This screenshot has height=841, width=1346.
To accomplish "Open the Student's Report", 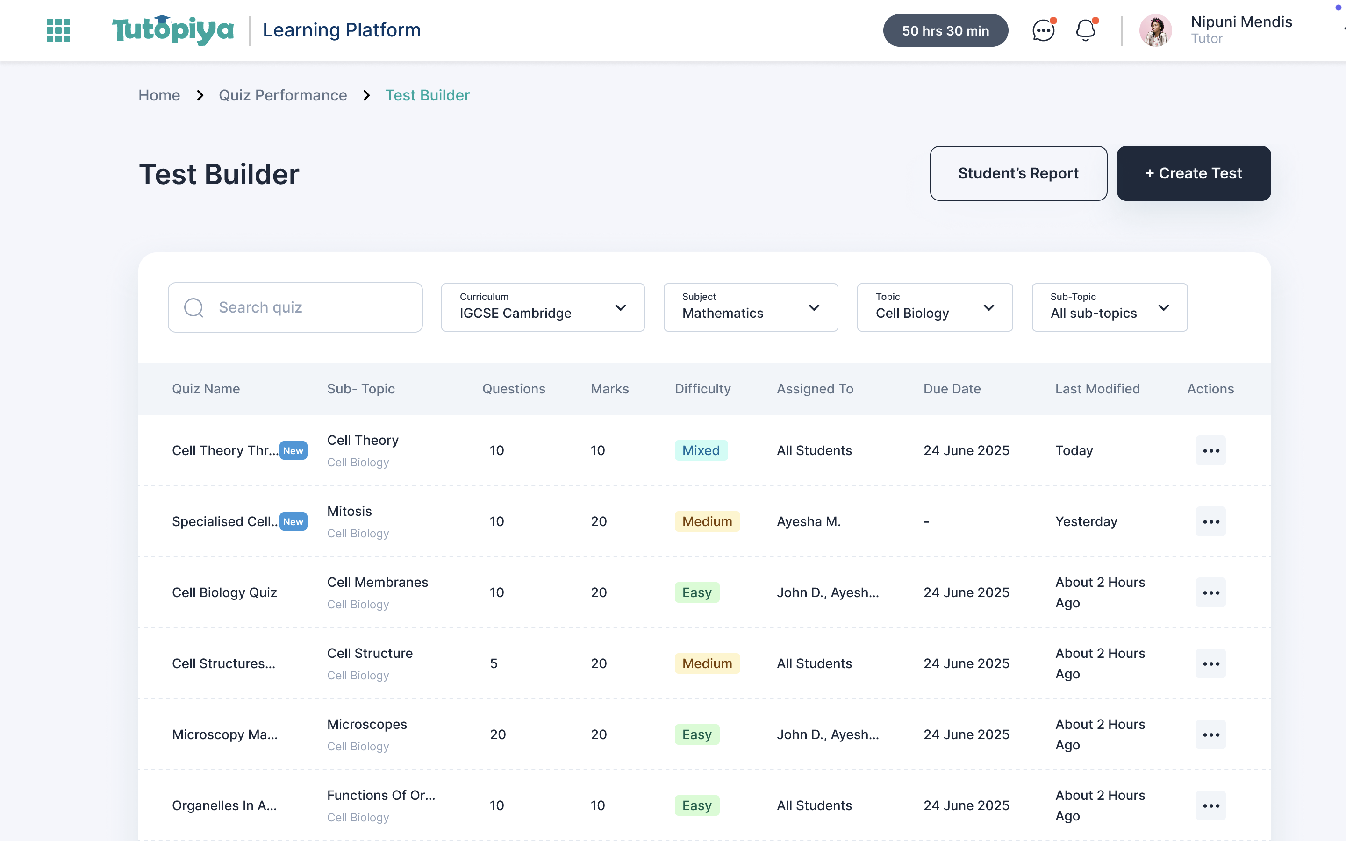I will [1018, 173].
